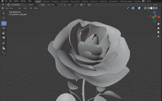This screenshot has width=162, height=101.
Task: Click the red X axis gizmo
Action: (159, 17)
